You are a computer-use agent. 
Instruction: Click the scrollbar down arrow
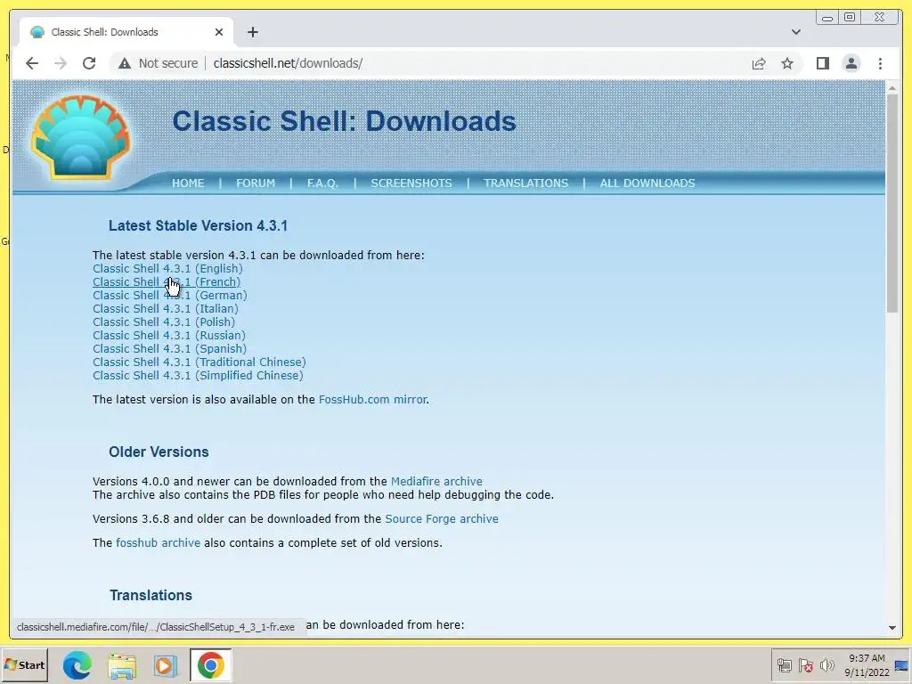click(892, 628)
